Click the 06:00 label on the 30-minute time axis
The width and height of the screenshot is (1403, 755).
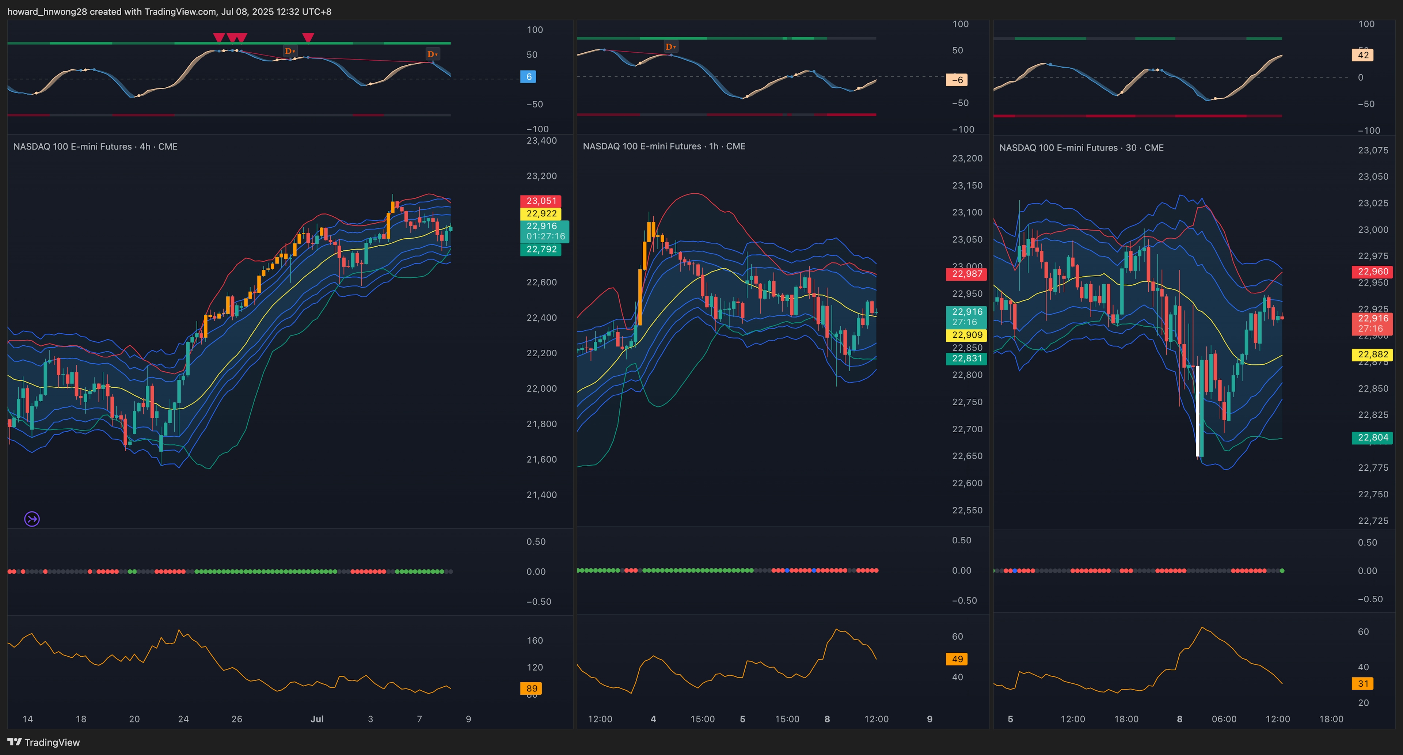coord(1224,719)
